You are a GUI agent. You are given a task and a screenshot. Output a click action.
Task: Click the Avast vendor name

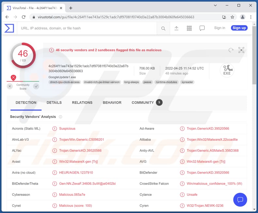click(x=16, y=161)
